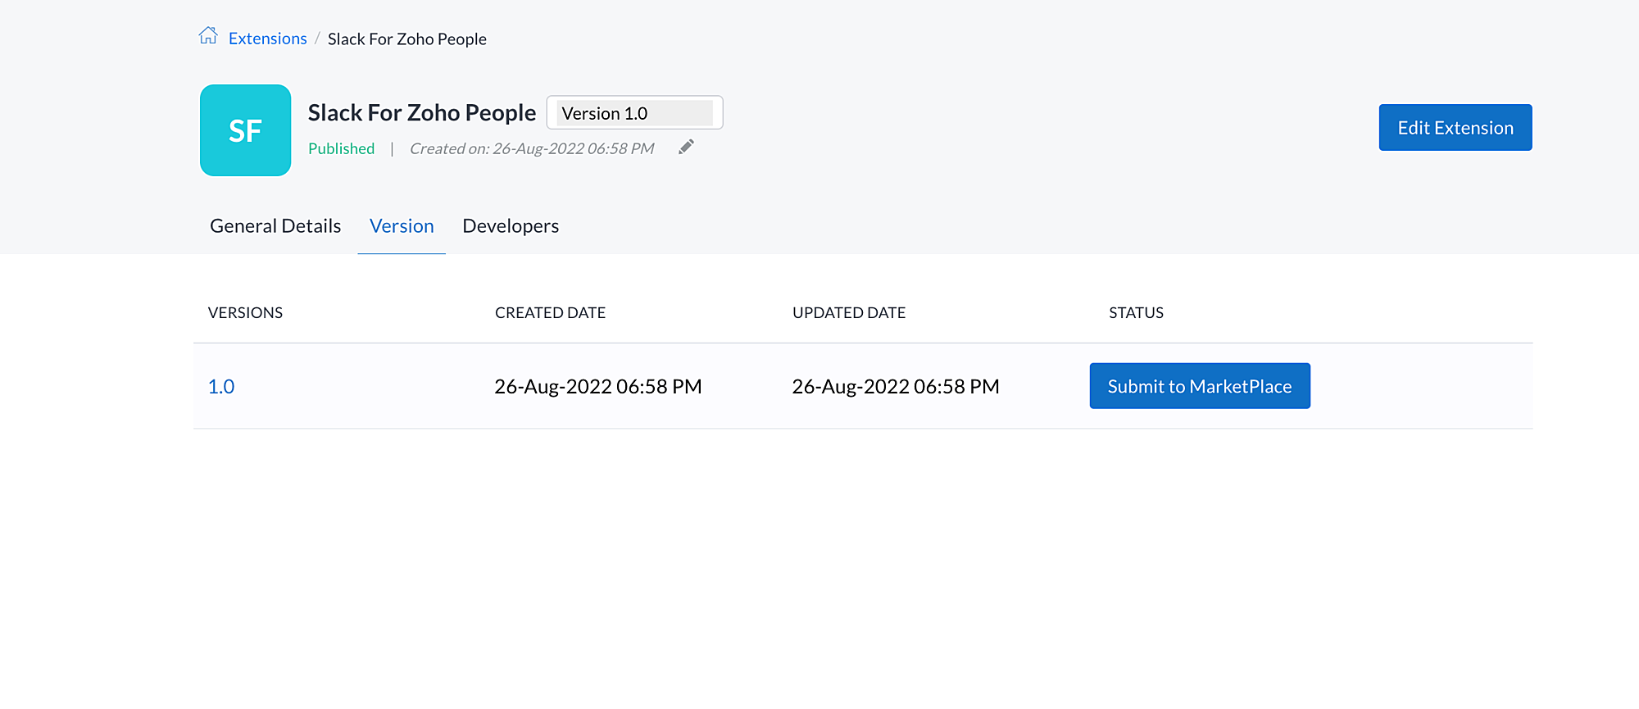
Task: Go to the Extensions breadcrumb link
Action: (267, 39)
